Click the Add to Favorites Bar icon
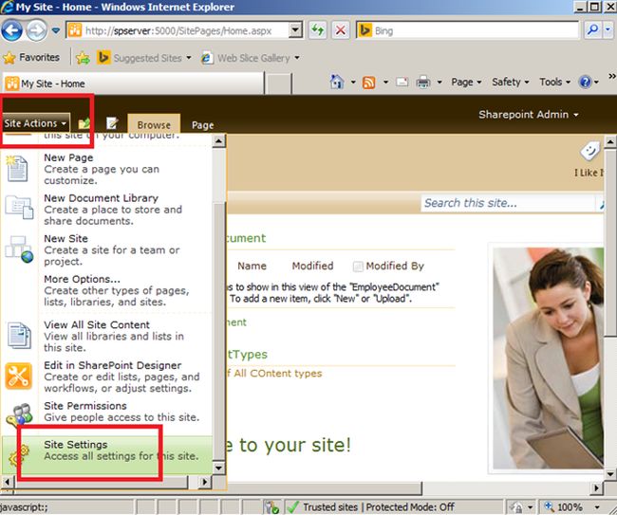The height and width of the screenshot is (515, 617). pos(83,58)
